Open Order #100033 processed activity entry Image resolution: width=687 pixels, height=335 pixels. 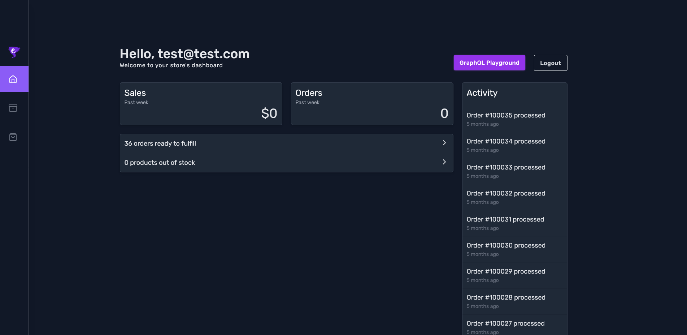[514, 171]
